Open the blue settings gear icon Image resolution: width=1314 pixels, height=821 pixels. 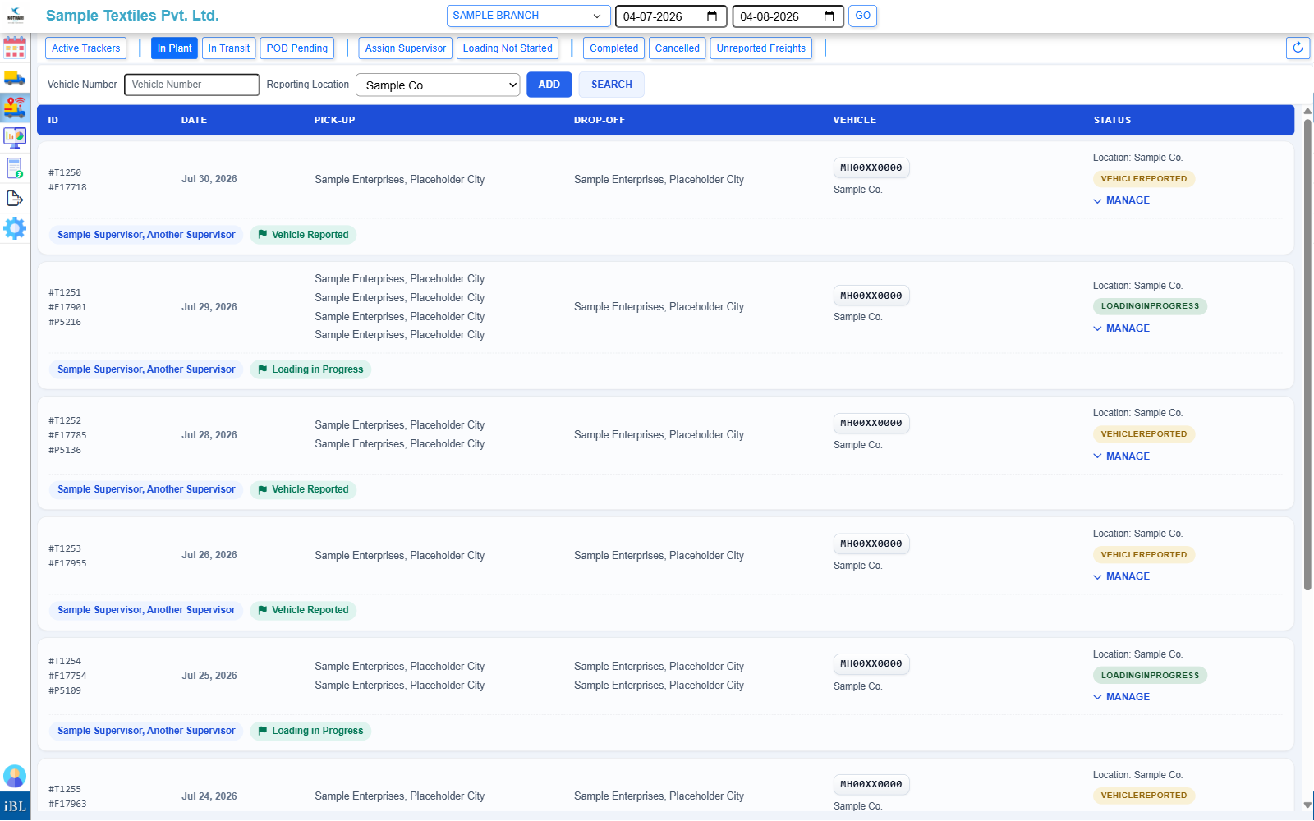pos(15,227)
